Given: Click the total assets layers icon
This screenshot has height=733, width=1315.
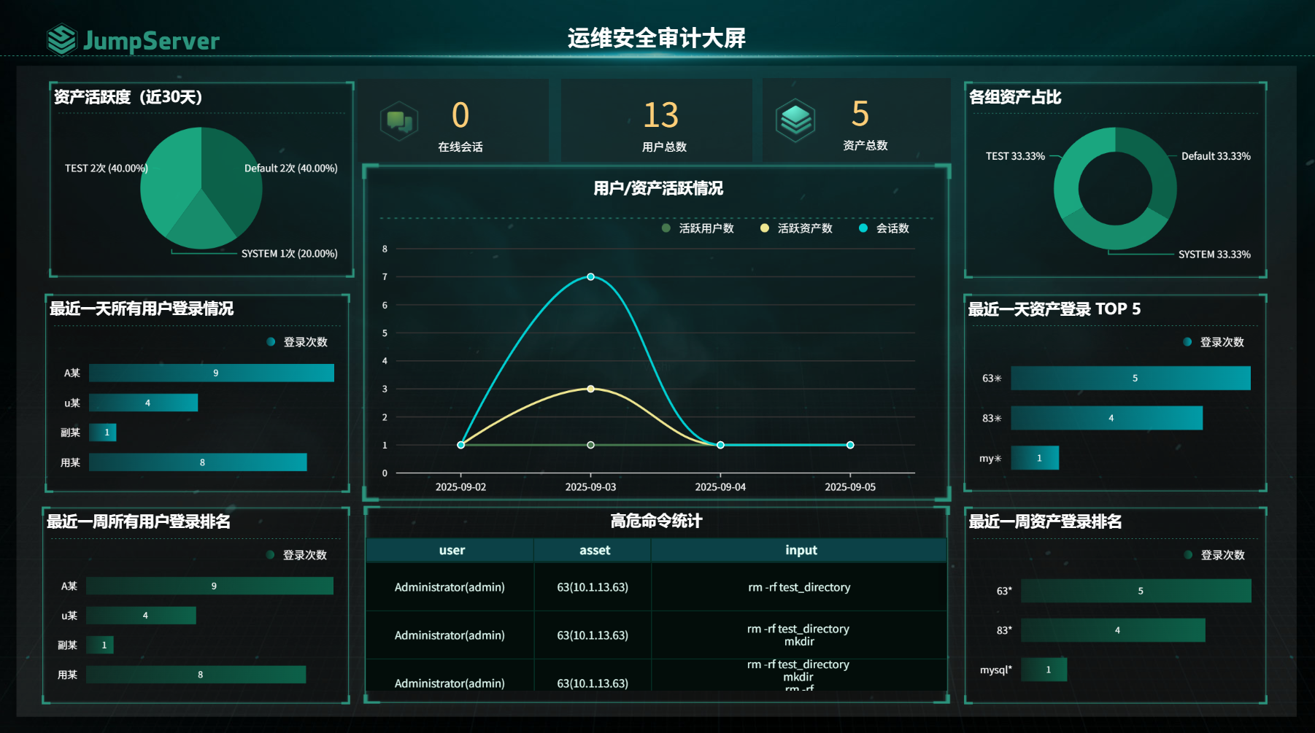Looking at the screenshot, I should click(795, 120).
